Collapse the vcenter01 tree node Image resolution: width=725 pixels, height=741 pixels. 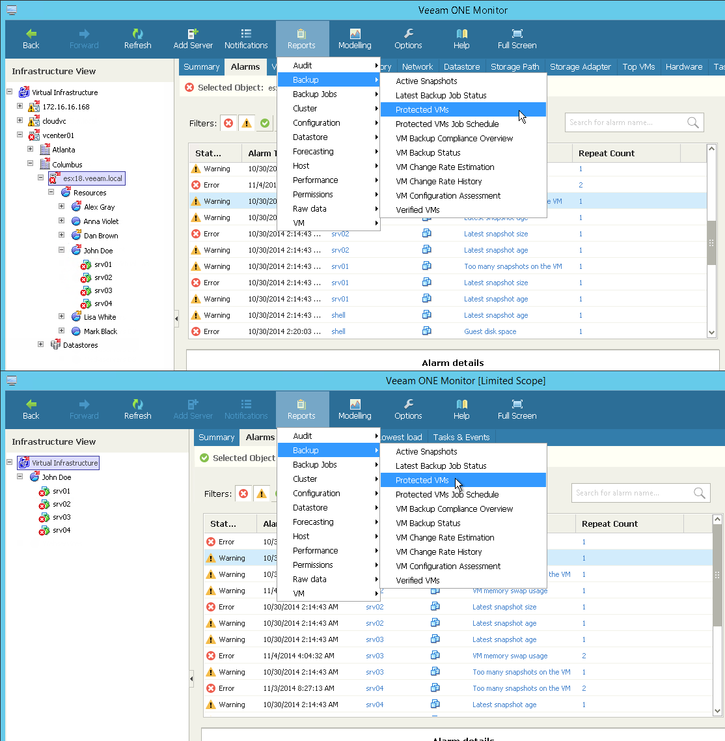tap(20, 134)
